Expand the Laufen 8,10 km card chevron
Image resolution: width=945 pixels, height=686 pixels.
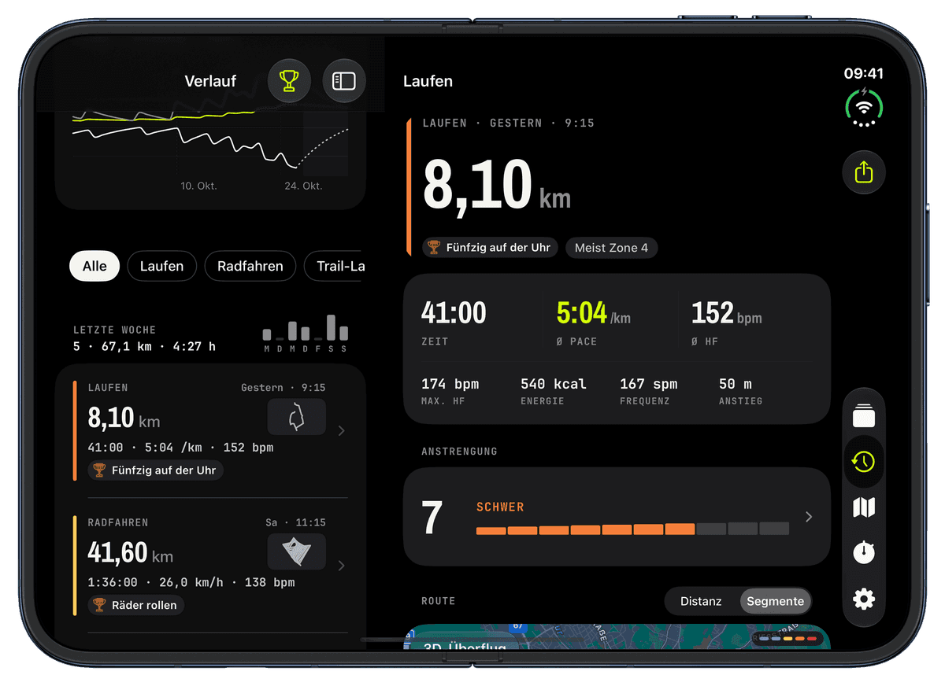click(341, 430)
